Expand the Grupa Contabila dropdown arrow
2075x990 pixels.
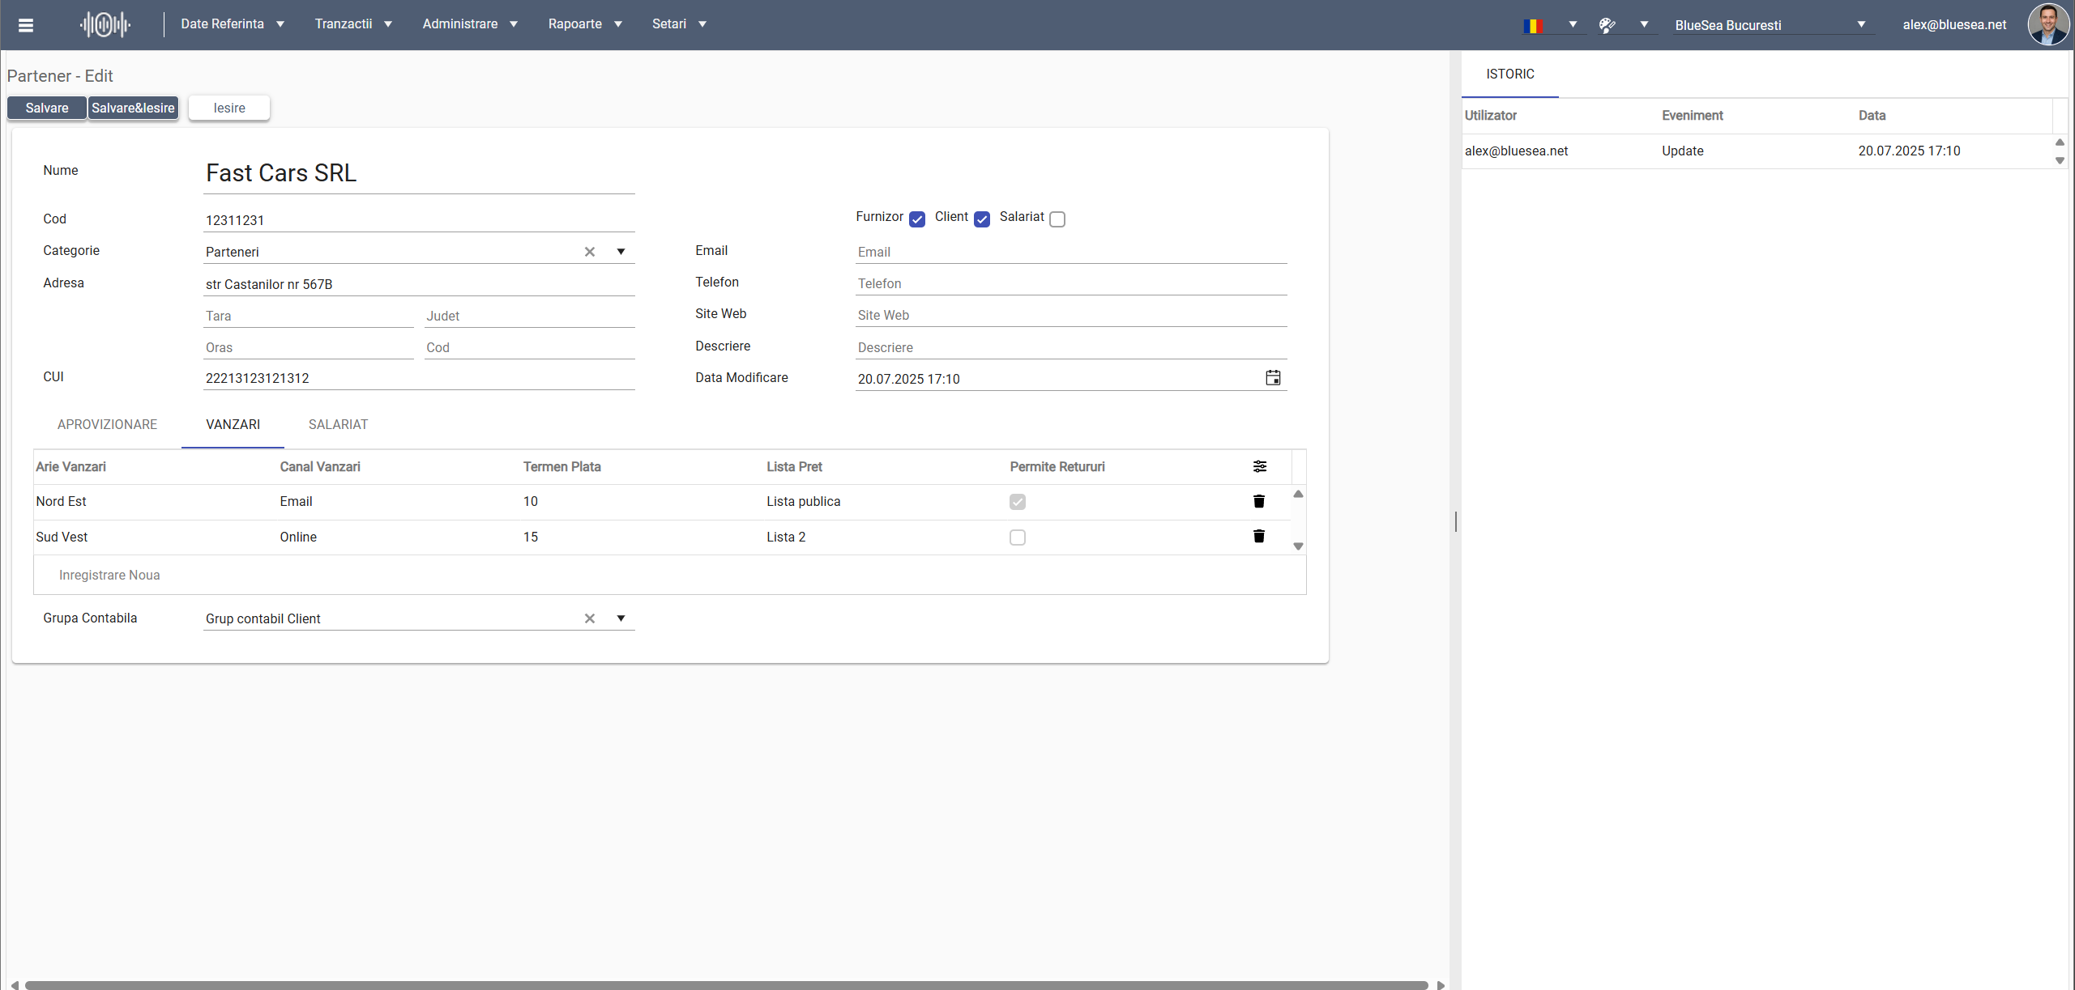point(621,618)
